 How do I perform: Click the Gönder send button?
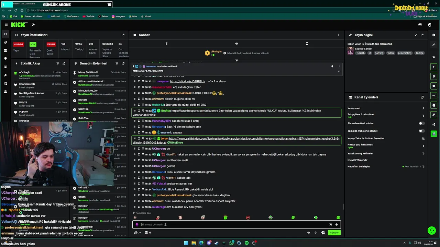(334, 233)
